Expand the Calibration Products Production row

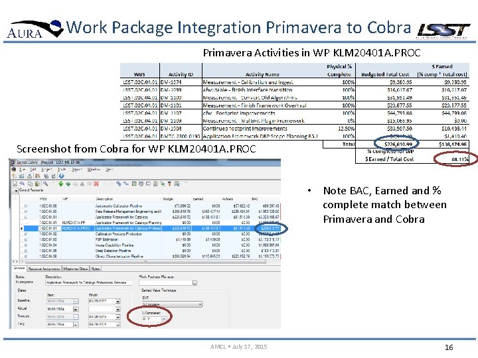pos(26,234)
